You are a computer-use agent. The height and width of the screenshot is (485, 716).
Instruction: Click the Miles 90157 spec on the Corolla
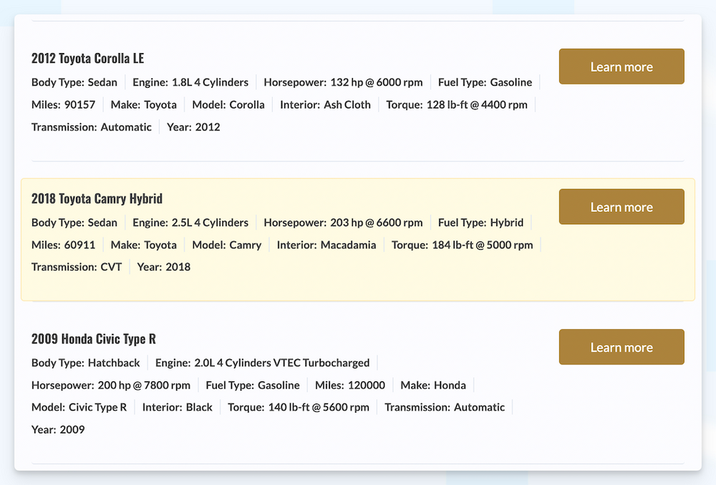coord(63,104)
